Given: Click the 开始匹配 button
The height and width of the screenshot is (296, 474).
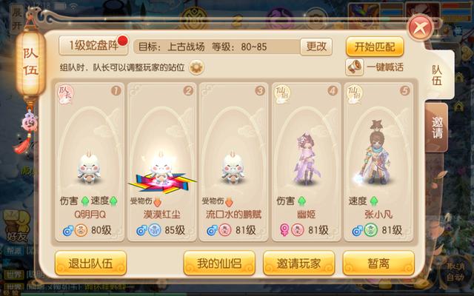Looking at the screenshot, I should click(x=375, y=47).
